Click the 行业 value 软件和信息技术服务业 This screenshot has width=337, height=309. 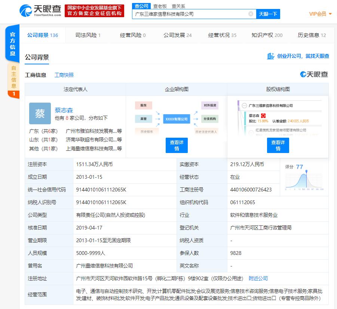coord(254,215)
